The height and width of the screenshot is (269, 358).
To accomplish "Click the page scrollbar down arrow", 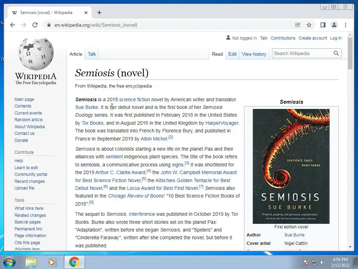I will coord(350,247).
